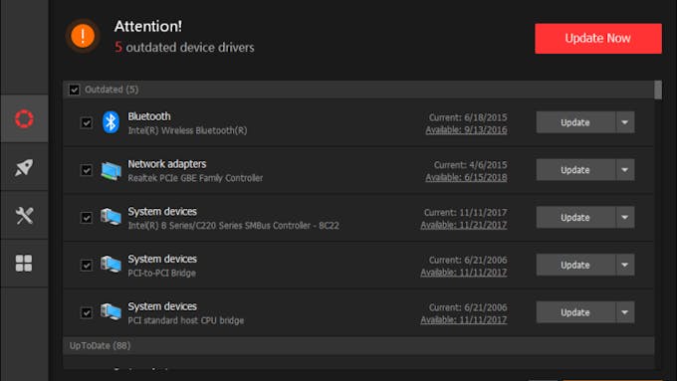Open the rocket boost sidebar icon
677x381 pixels.
coord(24,167)
